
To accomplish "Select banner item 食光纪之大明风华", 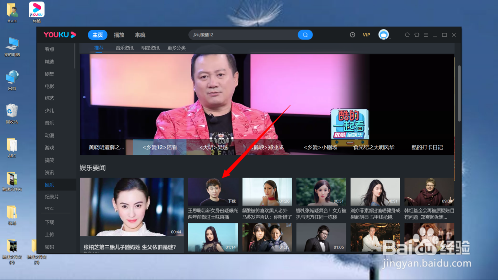I will 374,147.
